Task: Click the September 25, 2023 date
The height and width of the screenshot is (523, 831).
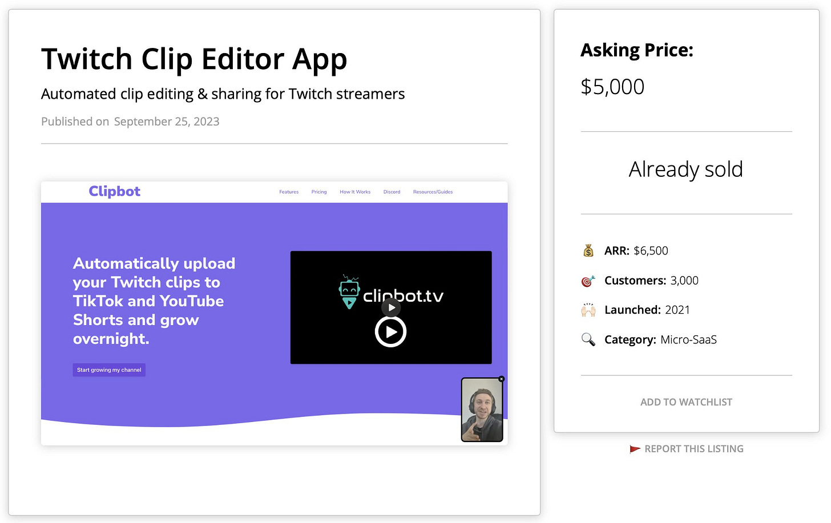Action: point(167,121)
